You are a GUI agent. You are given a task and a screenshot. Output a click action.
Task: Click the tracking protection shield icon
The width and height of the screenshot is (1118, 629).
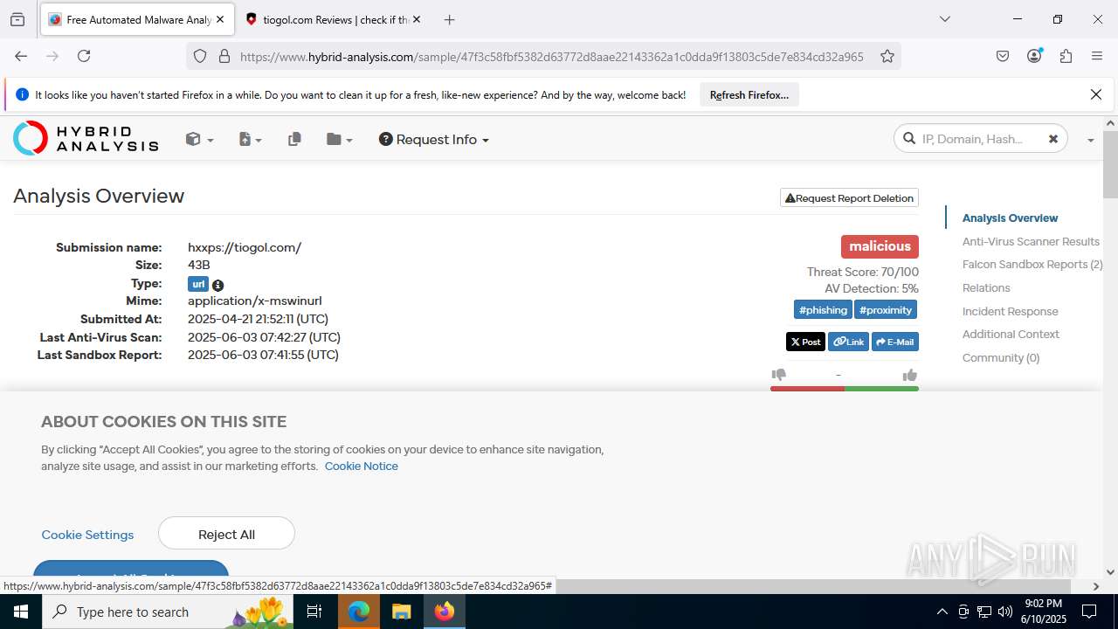pyautogui.click(x=200, y=56)
